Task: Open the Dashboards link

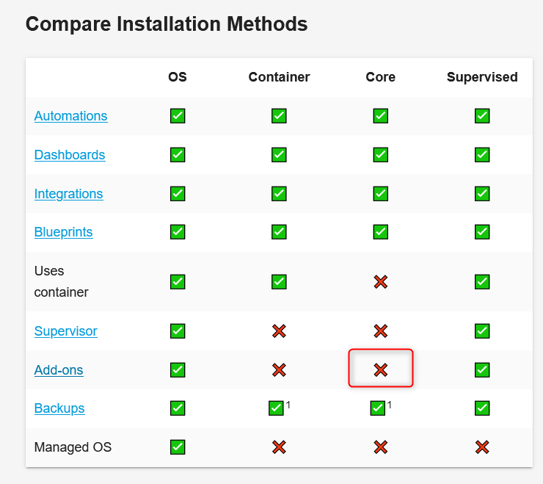Action: [70, 155]
